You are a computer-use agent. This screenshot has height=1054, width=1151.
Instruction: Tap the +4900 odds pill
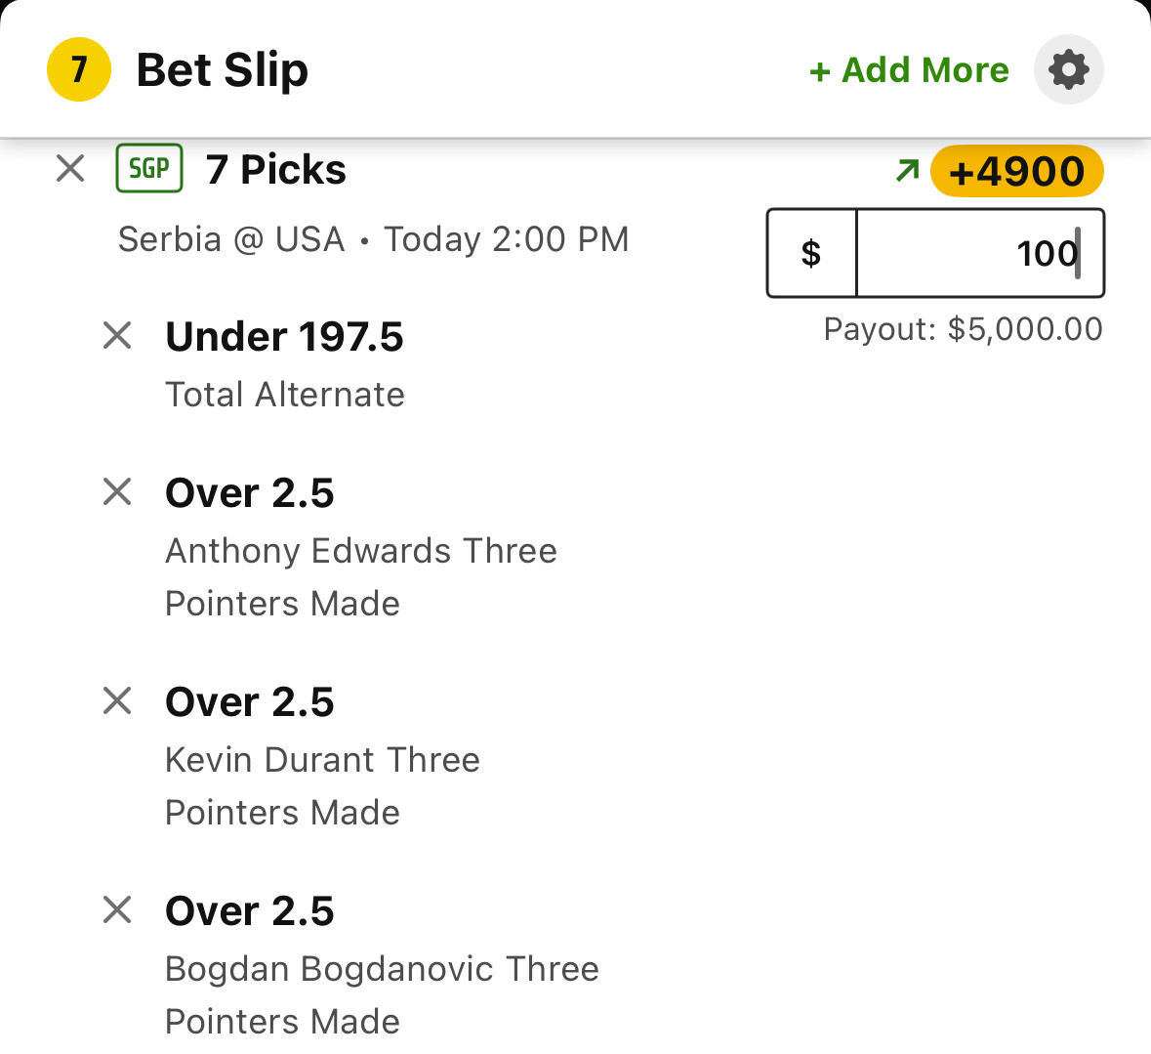point(1016,172)
